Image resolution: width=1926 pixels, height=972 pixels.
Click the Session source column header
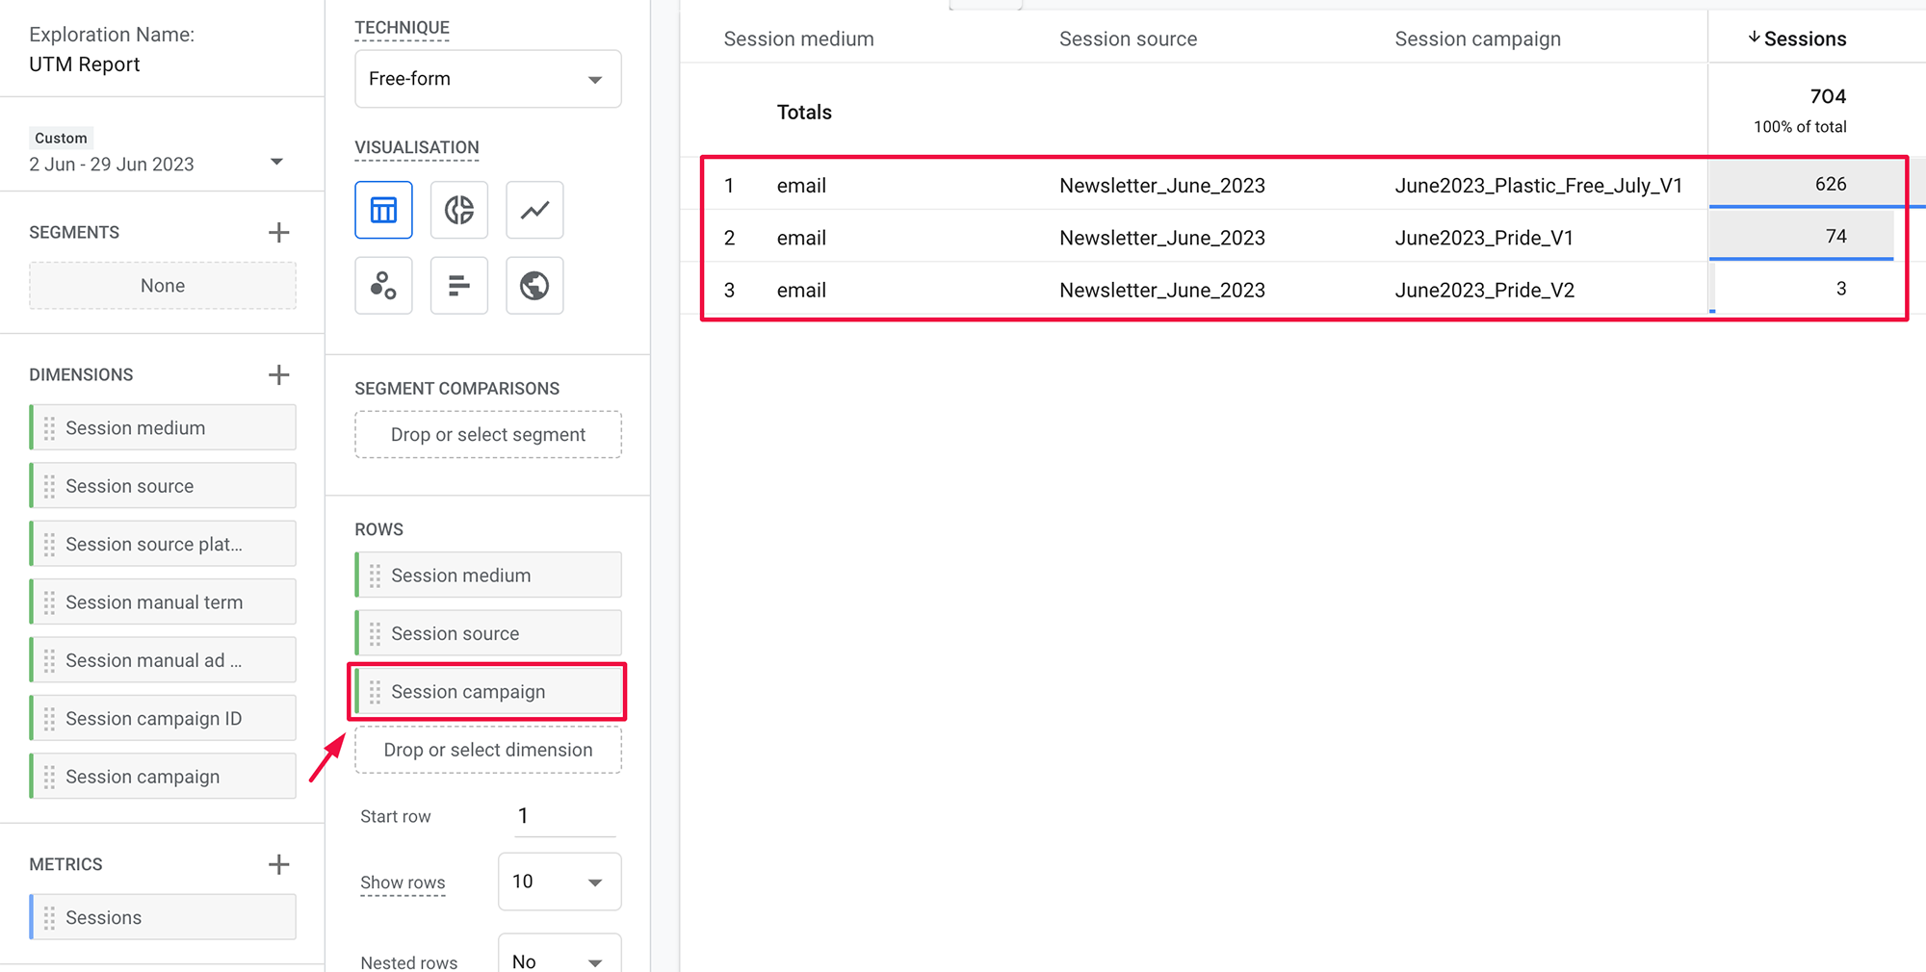[x=1129, y=38]
